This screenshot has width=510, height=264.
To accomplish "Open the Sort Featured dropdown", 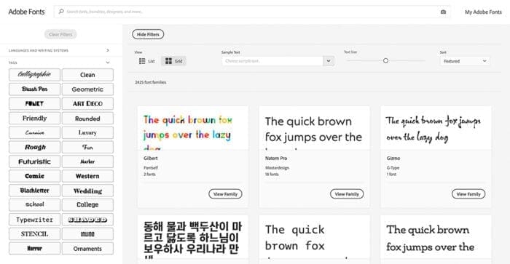I will 465,61.
